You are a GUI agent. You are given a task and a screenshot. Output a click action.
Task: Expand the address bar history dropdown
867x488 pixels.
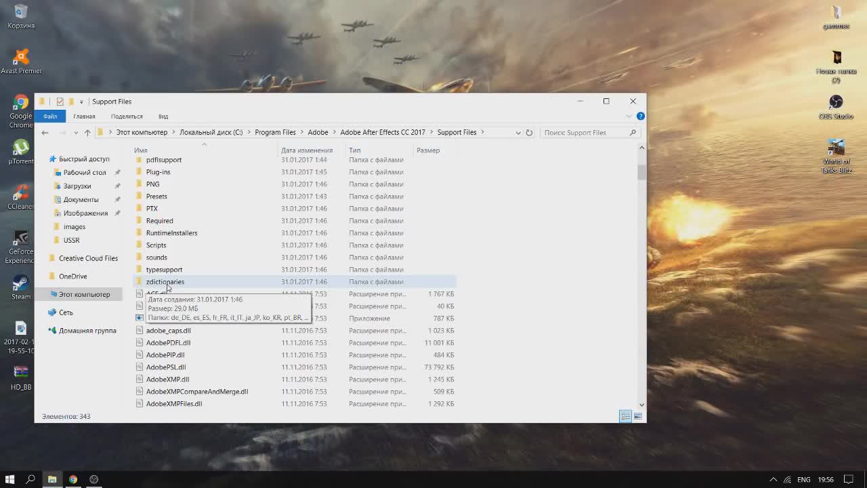coord(518,133)
